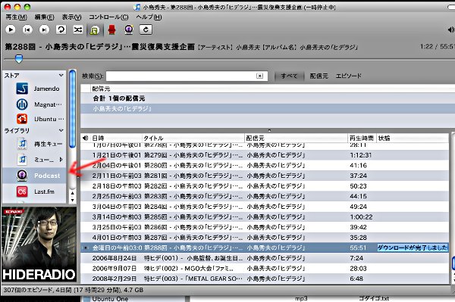
Task: Select the すべて search filter button
Action: coord(289,76)
